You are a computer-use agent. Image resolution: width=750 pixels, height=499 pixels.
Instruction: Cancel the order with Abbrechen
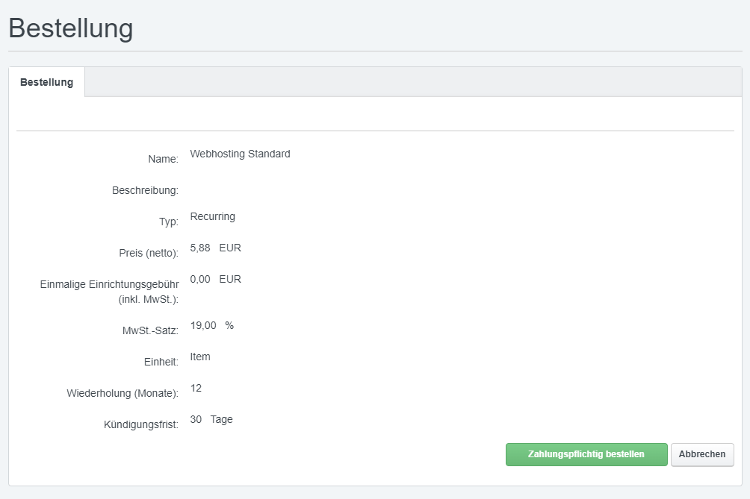tap(702, 454)
